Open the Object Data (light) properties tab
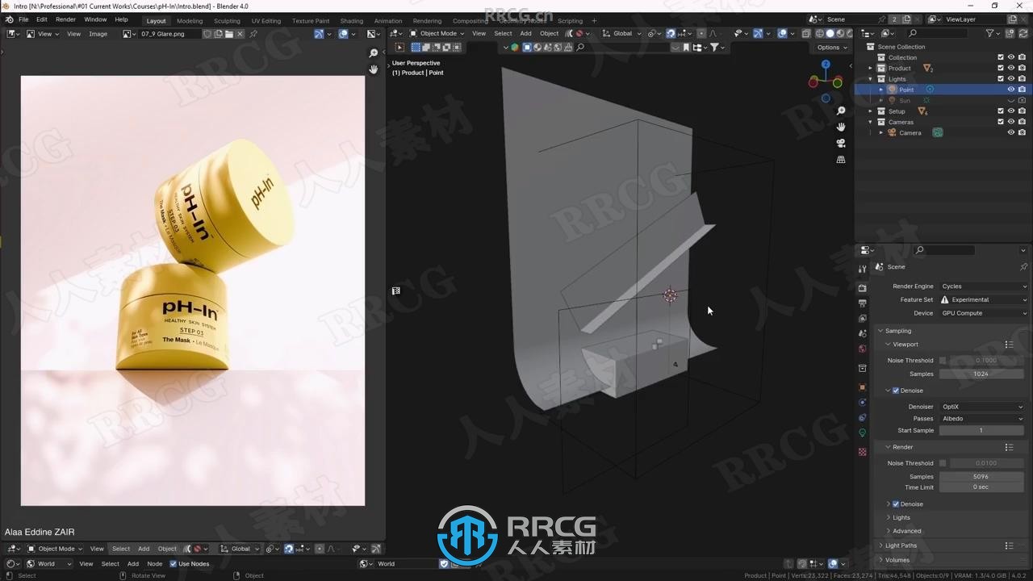 pyautogui.click(x=862, y=433)
